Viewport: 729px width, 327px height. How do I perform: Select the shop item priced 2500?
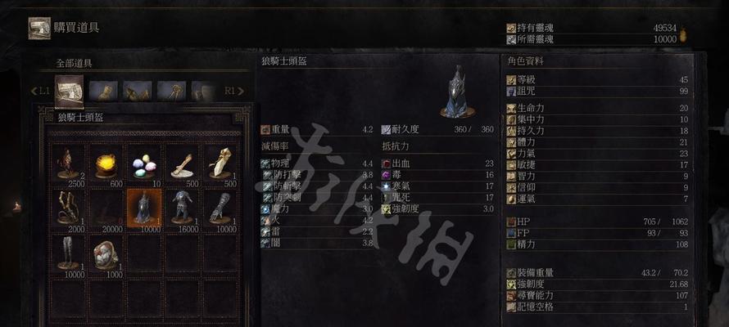(x=68, y=164)
